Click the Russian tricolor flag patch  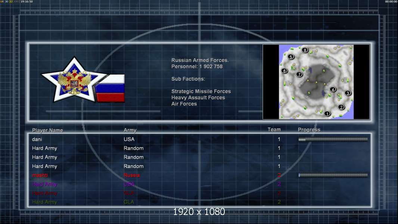111,88
